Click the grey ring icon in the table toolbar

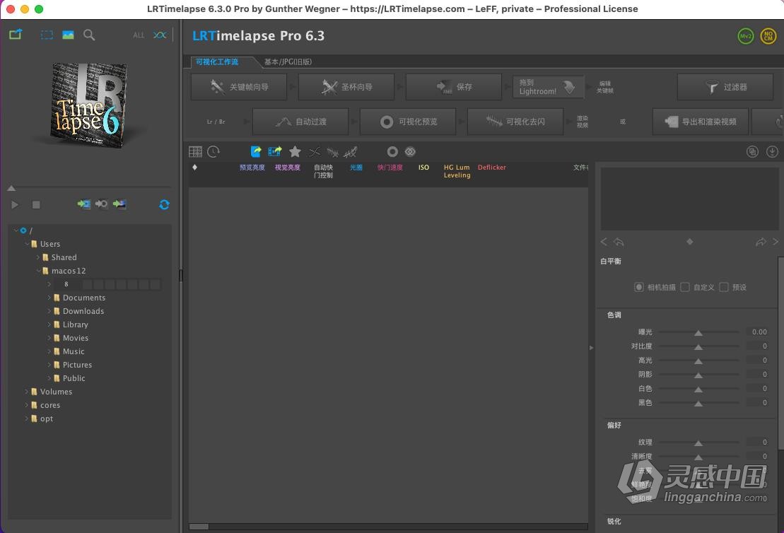(x=392, y=151)
